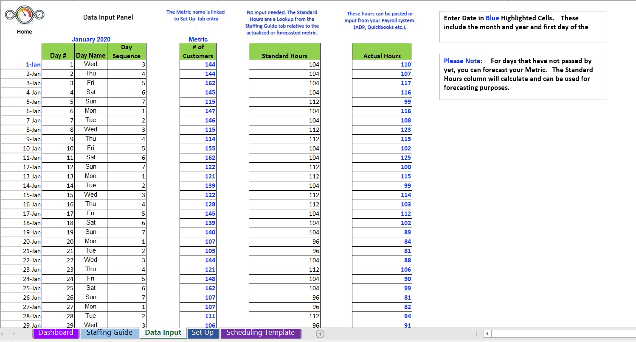This screenshot has width=636, height=342.
Task: Click the 9-Jan date cell
Action: [21, 139]
